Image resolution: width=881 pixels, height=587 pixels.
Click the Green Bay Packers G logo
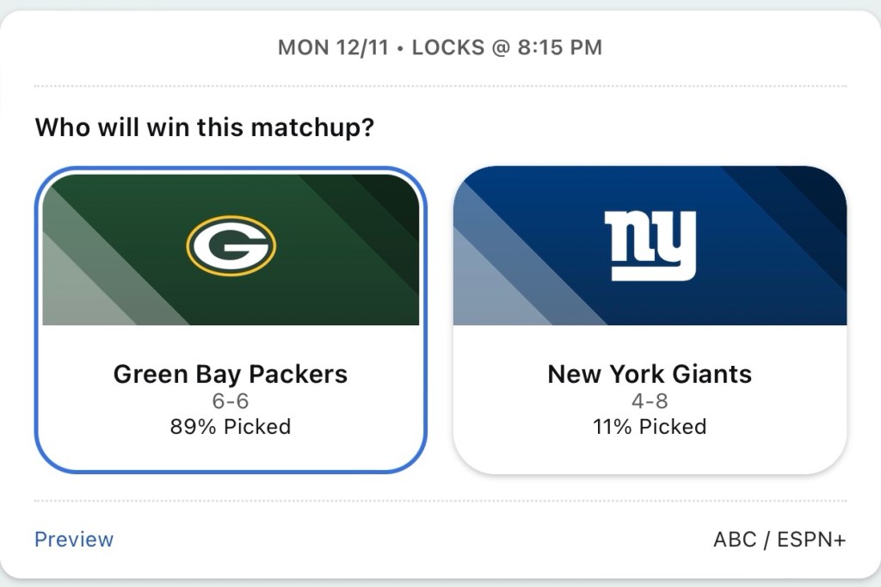pyautogui.click(x=231, y=245)
